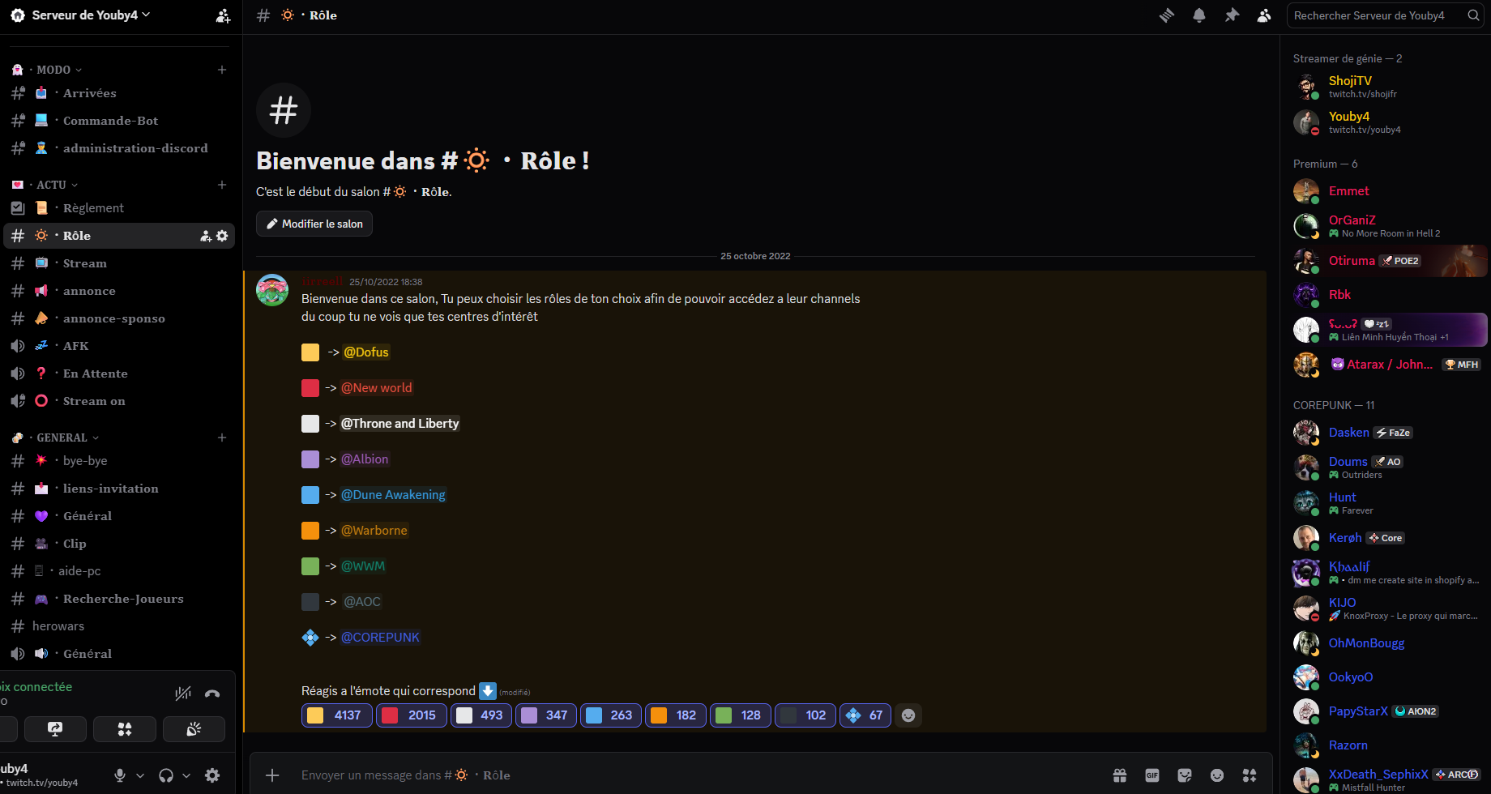Open the threads icon in channel header
The image size is (1491, 794).
coord(1166,15)
